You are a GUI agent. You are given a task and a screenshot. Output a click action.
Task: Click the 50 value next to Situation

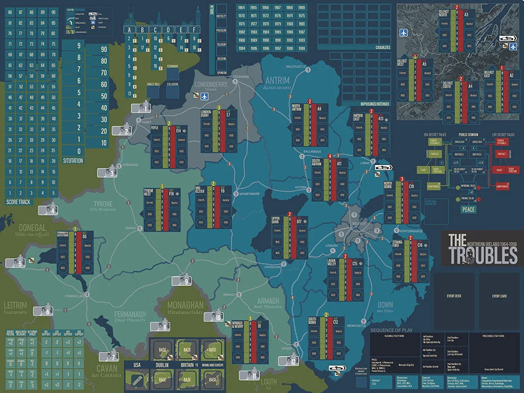pos(97,96)
